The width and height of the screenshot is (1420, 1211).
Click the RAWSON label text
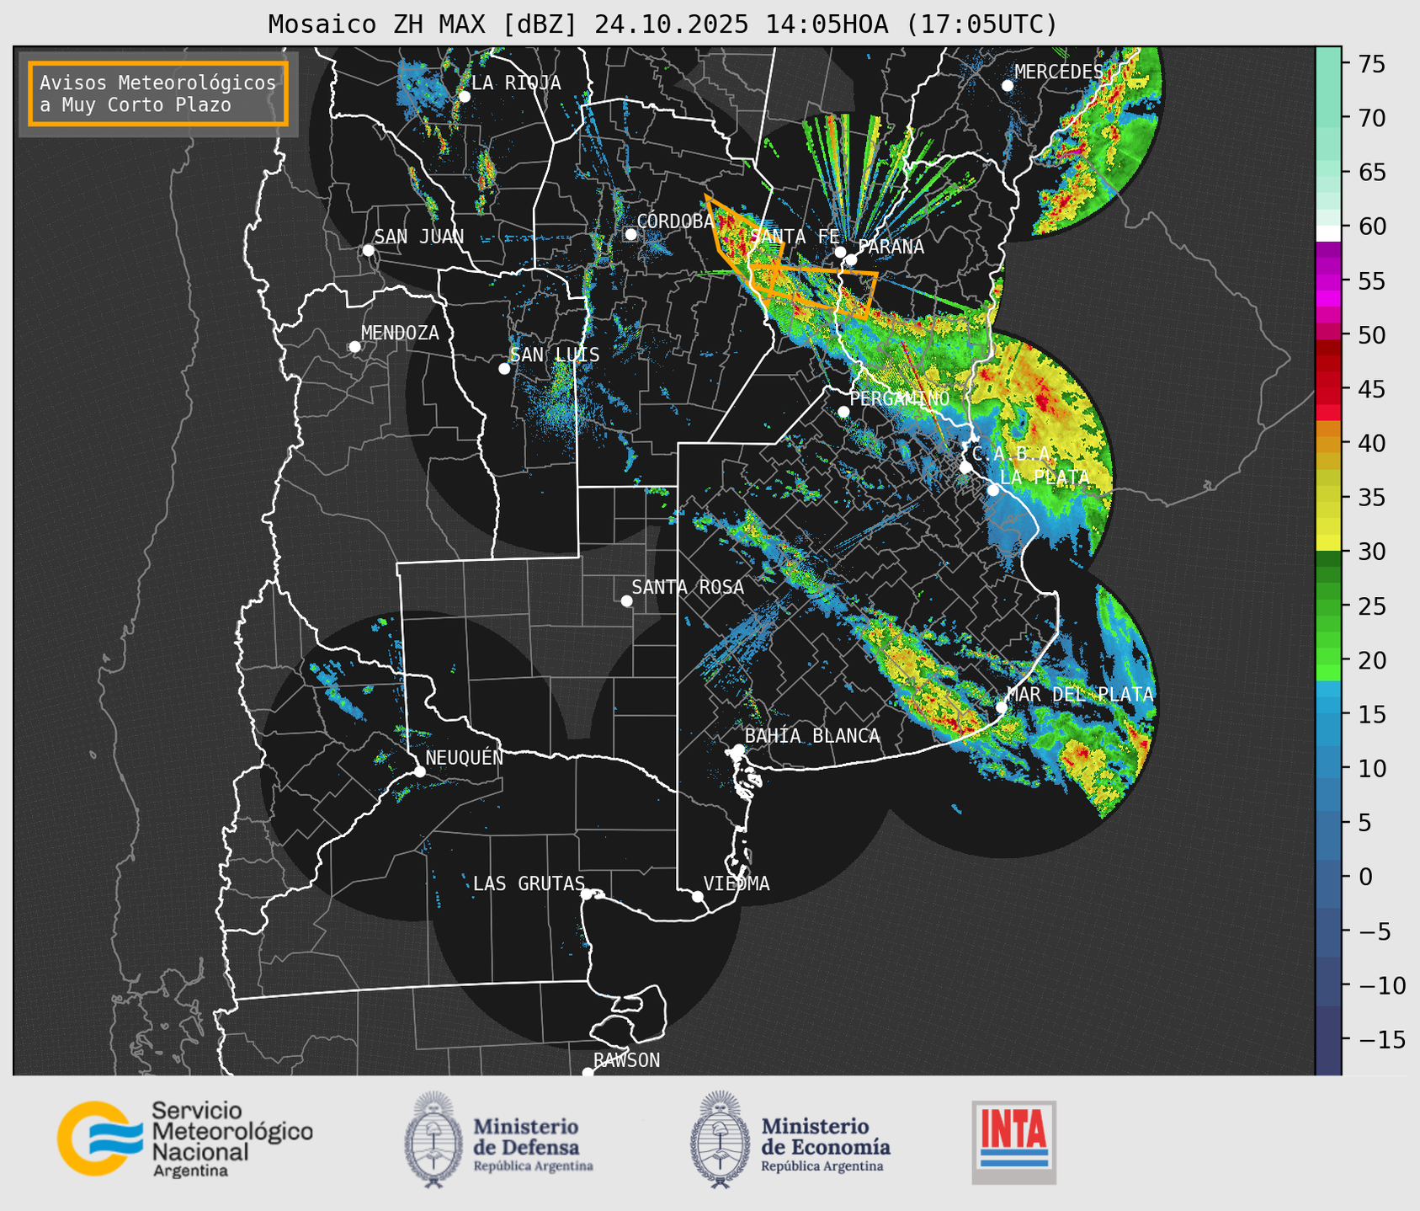pyautogui.click(x=626, y=1060)
